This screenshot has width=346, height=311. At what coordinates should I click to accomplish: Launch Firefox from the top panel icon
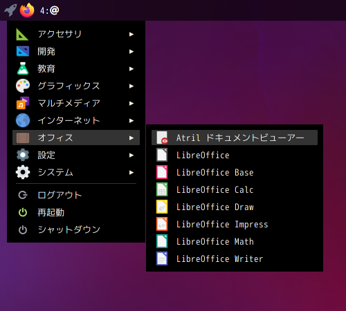coord(27,10)
